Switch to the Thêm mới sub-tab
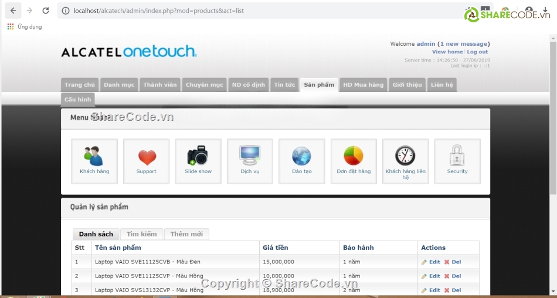557x298 pixels. point(186,234)
